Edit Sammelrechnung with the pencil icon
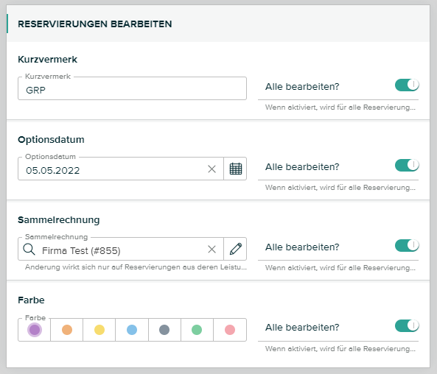Viewport: 437px width, 374px height. 236,249
